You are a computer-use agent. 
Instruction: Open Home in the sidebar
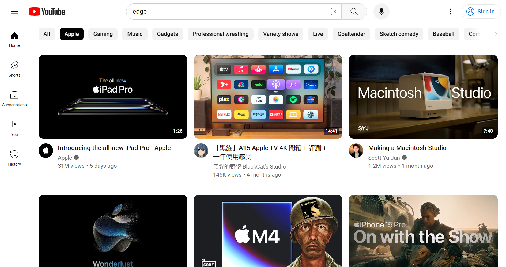(14, 40)
